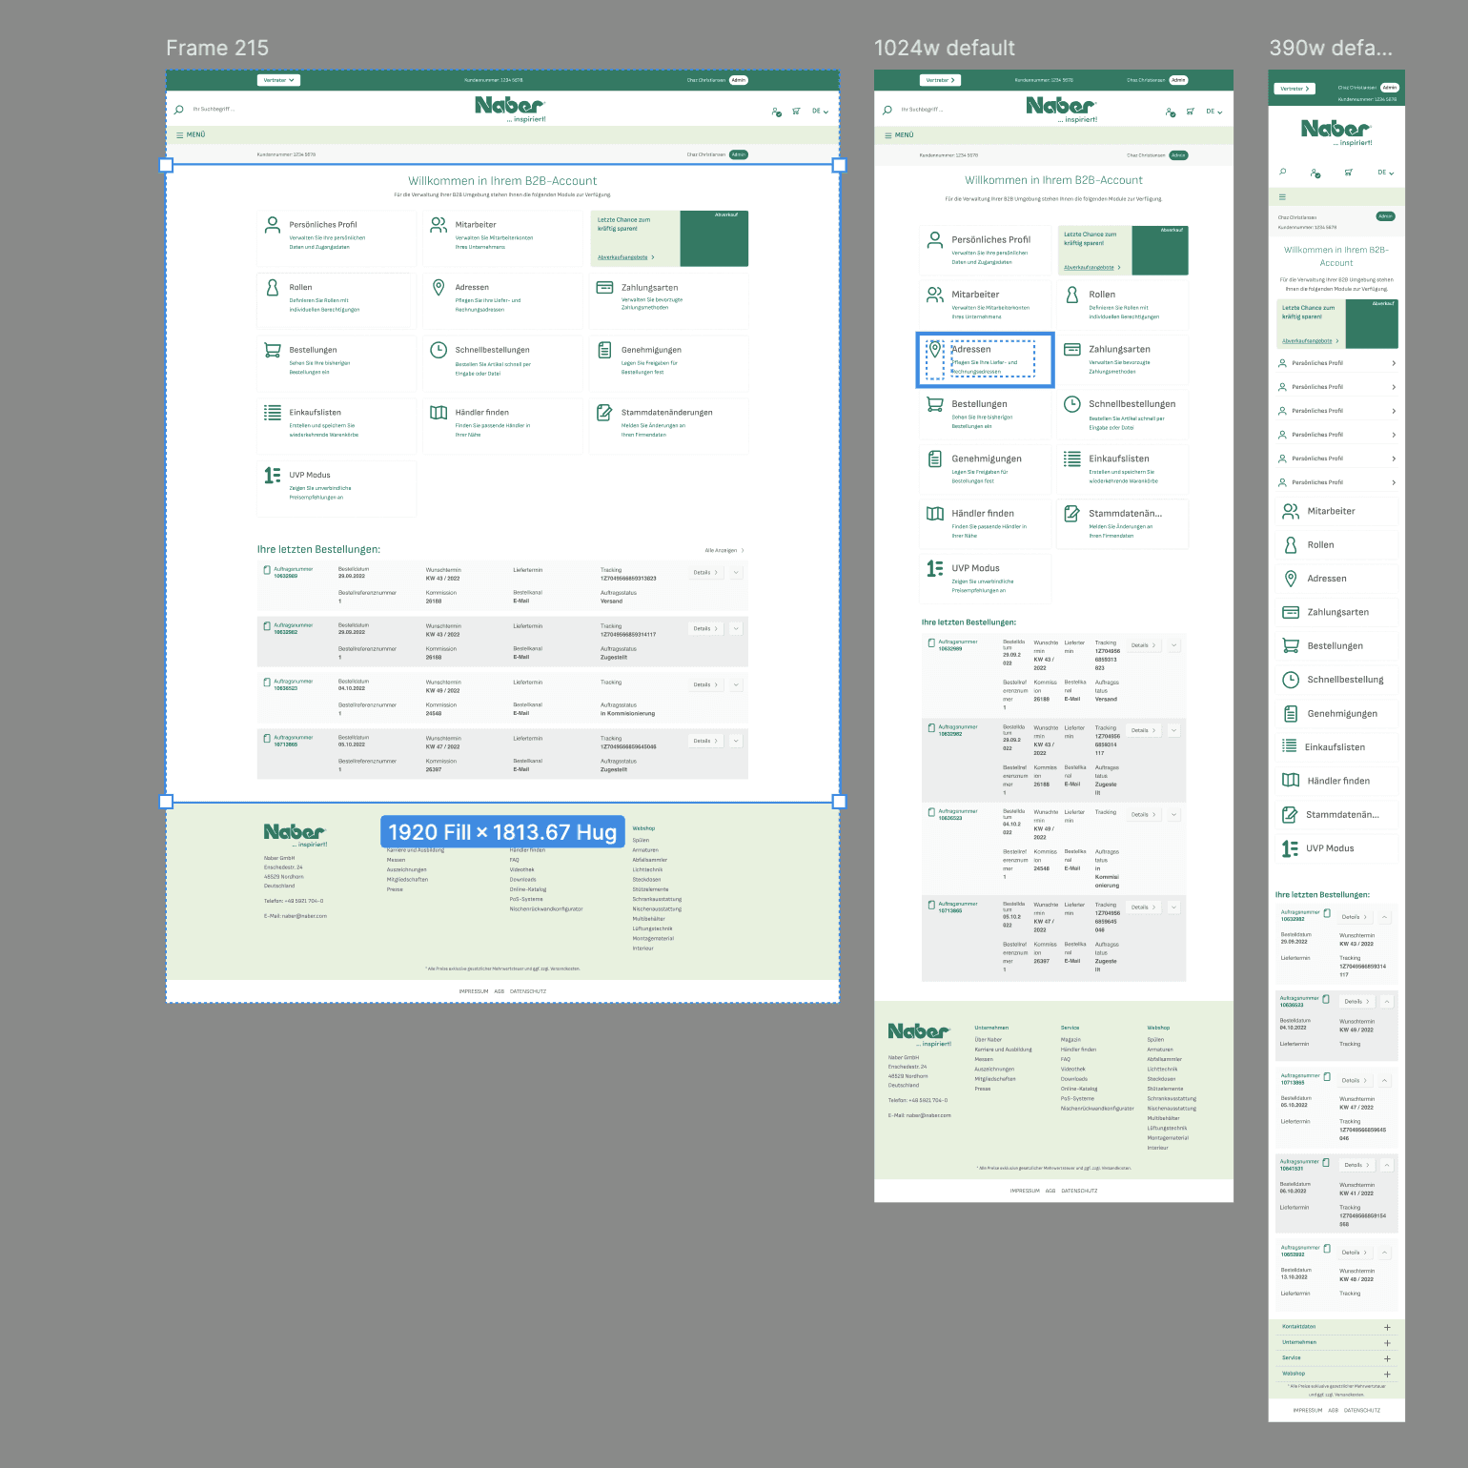The image size is (1468, 1468).
Task: Click the Abverkaufsangebote link in the 1024w frame
Action: coord(1091,268)
